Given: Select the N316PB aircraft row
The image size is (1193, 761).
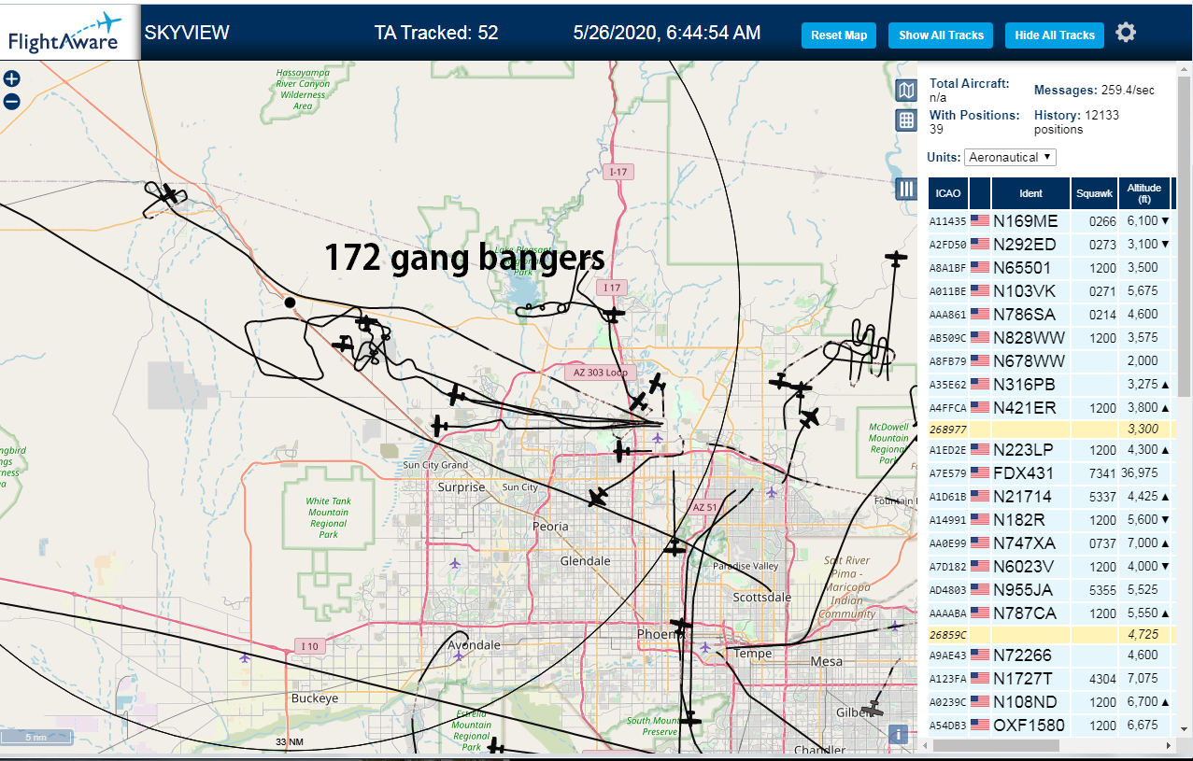Looking at the screenshot, I should click(1050, 385).
